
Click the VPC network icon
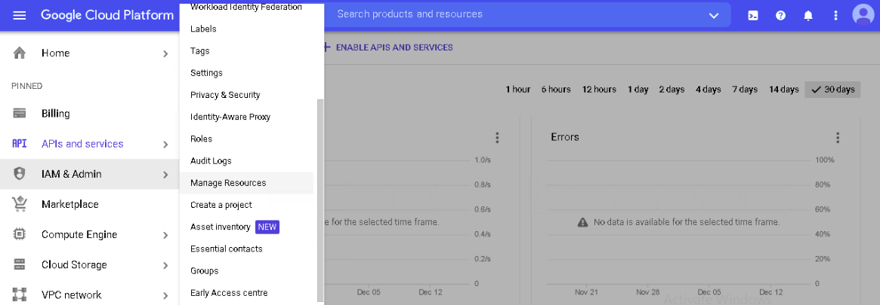(20, 294)
